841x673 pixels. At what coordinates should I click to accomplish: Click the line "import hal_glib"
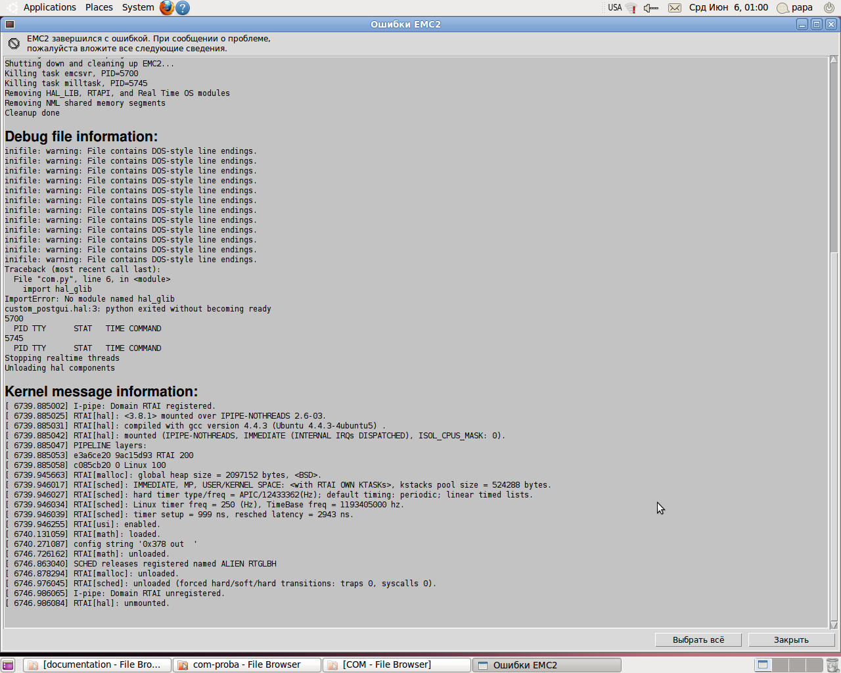(x=58, y=289)
